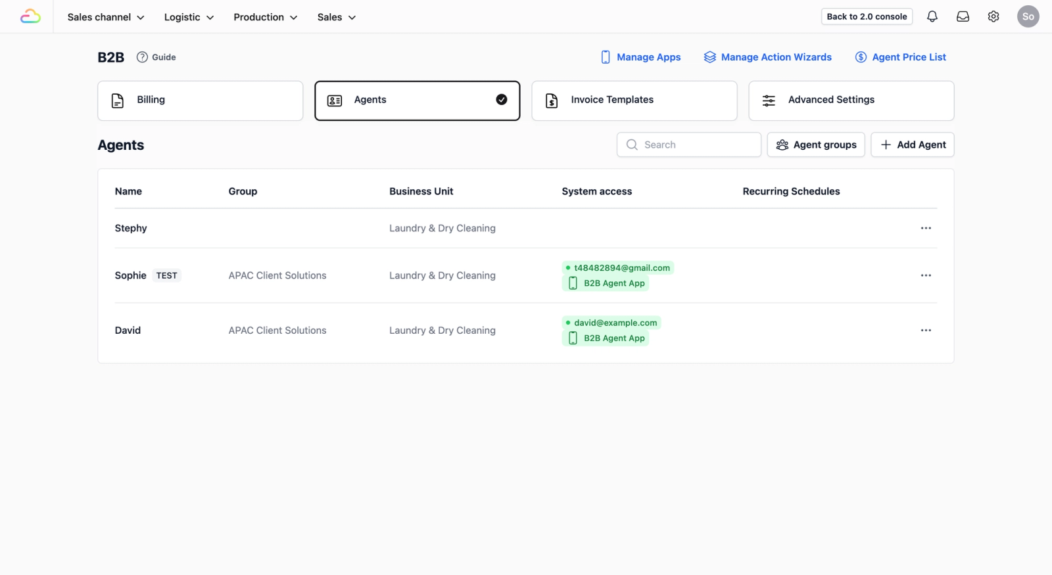Open Agent groups
1052x575 pixels.
(x=816, y=145)
